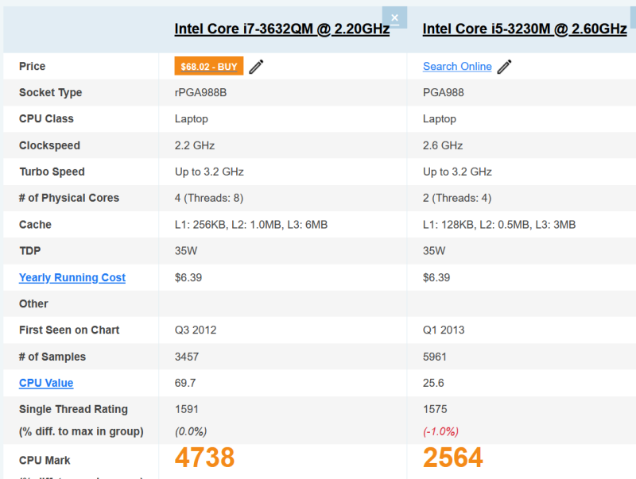Image resolution: width=636 pixels, height=479 pixels.
Task: Select the L1: 128KB, L2: 0.5MB, L3: 3MB cache text
Action: [499, 225]
